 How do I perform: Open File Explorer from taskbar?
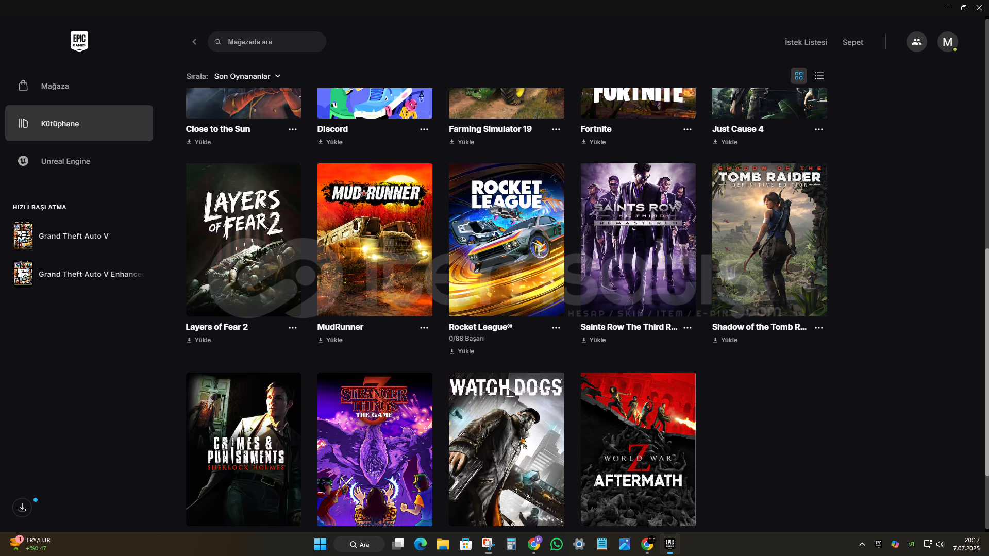point(443,544)
